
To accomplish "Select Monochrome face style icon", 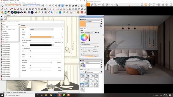I will tap(62, 5).
